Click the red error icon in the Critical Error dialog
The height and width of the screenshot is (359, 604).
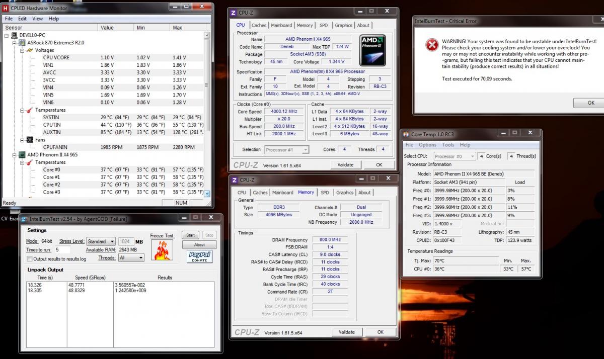click(432, 45)
